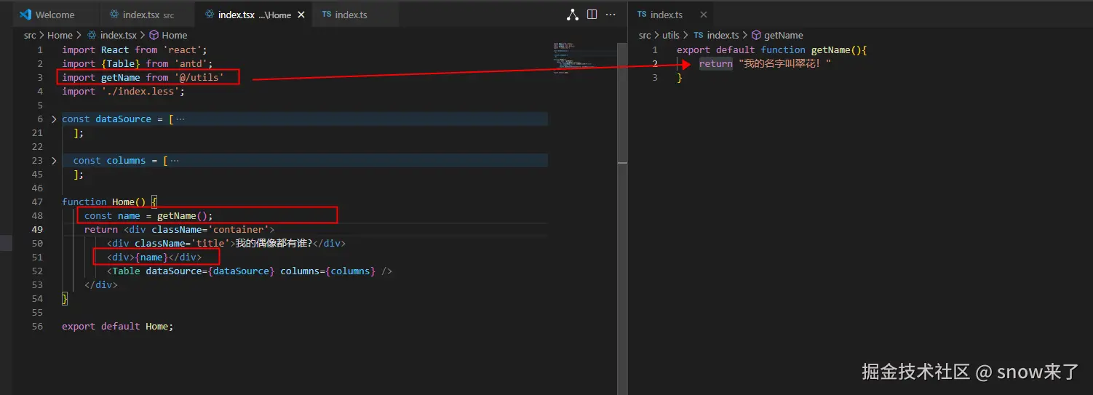This screenshot has height=395, width=1093.
Task: Close the index.ts tab in right editor group
Action: (702, 15)
